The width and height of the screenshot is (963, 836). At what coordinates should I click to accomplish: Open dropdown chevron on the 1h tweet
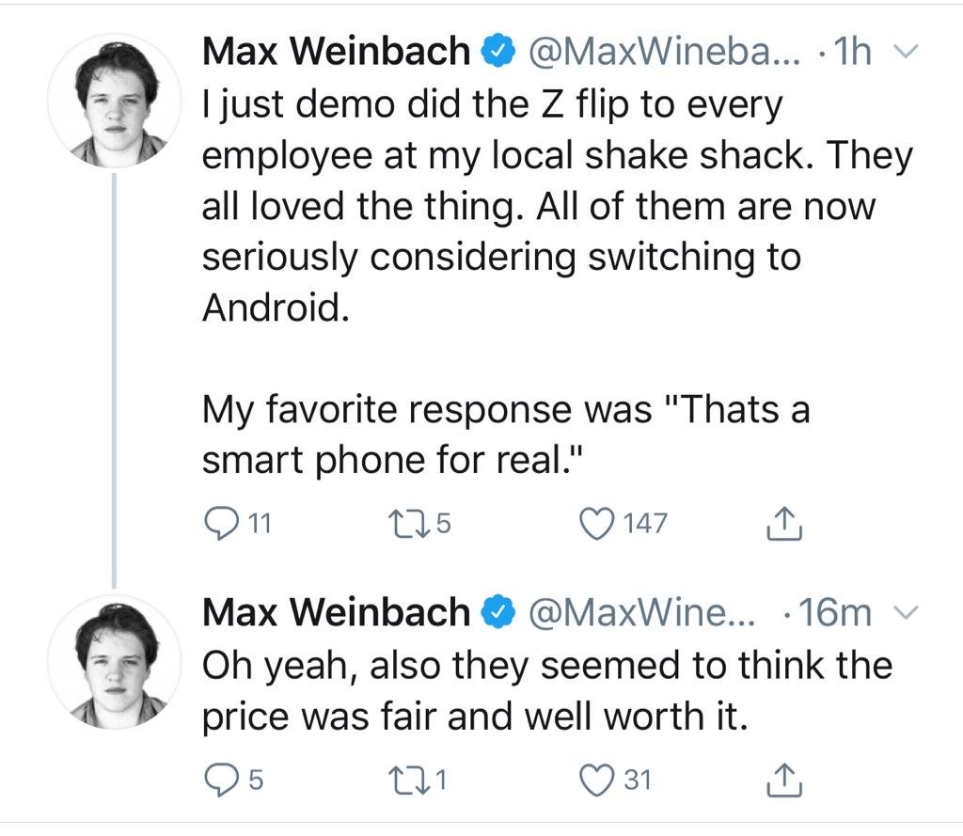point(905,52)
